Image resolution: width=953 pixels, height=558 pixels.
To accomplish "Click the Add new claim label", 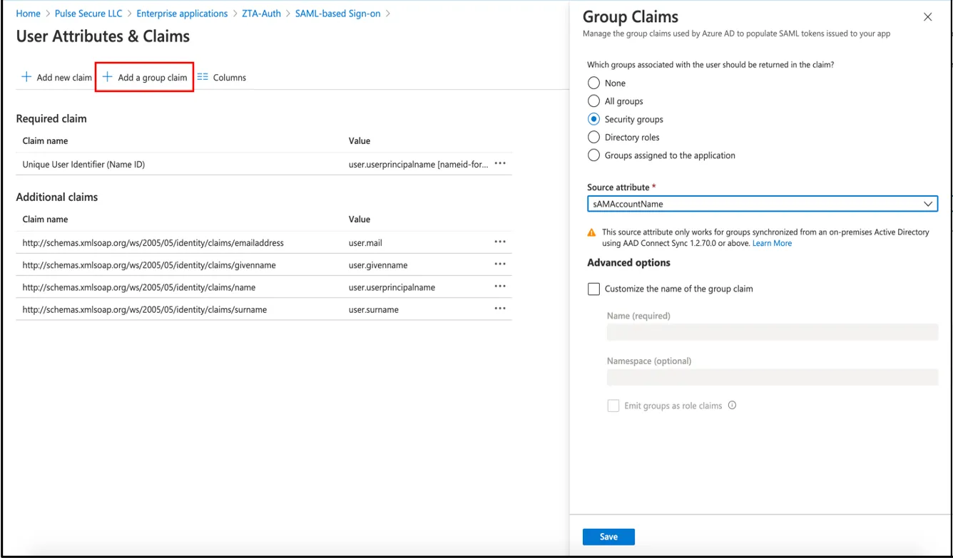I will (64, 78).
